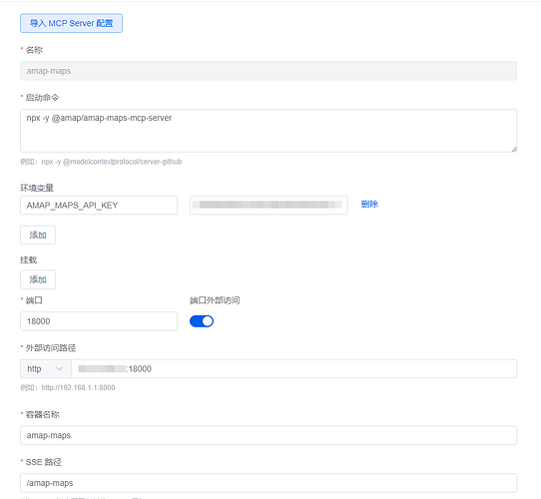This screenshot has width=541, height=499.
Task: Click the chevron arrow in http selector
Action: (x=59, y=369)
